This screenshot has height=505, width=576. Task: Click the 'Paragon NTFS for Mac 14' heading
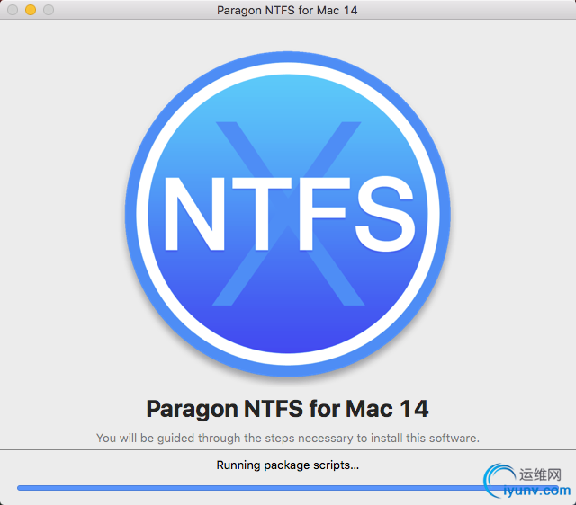tap(287, 409)
